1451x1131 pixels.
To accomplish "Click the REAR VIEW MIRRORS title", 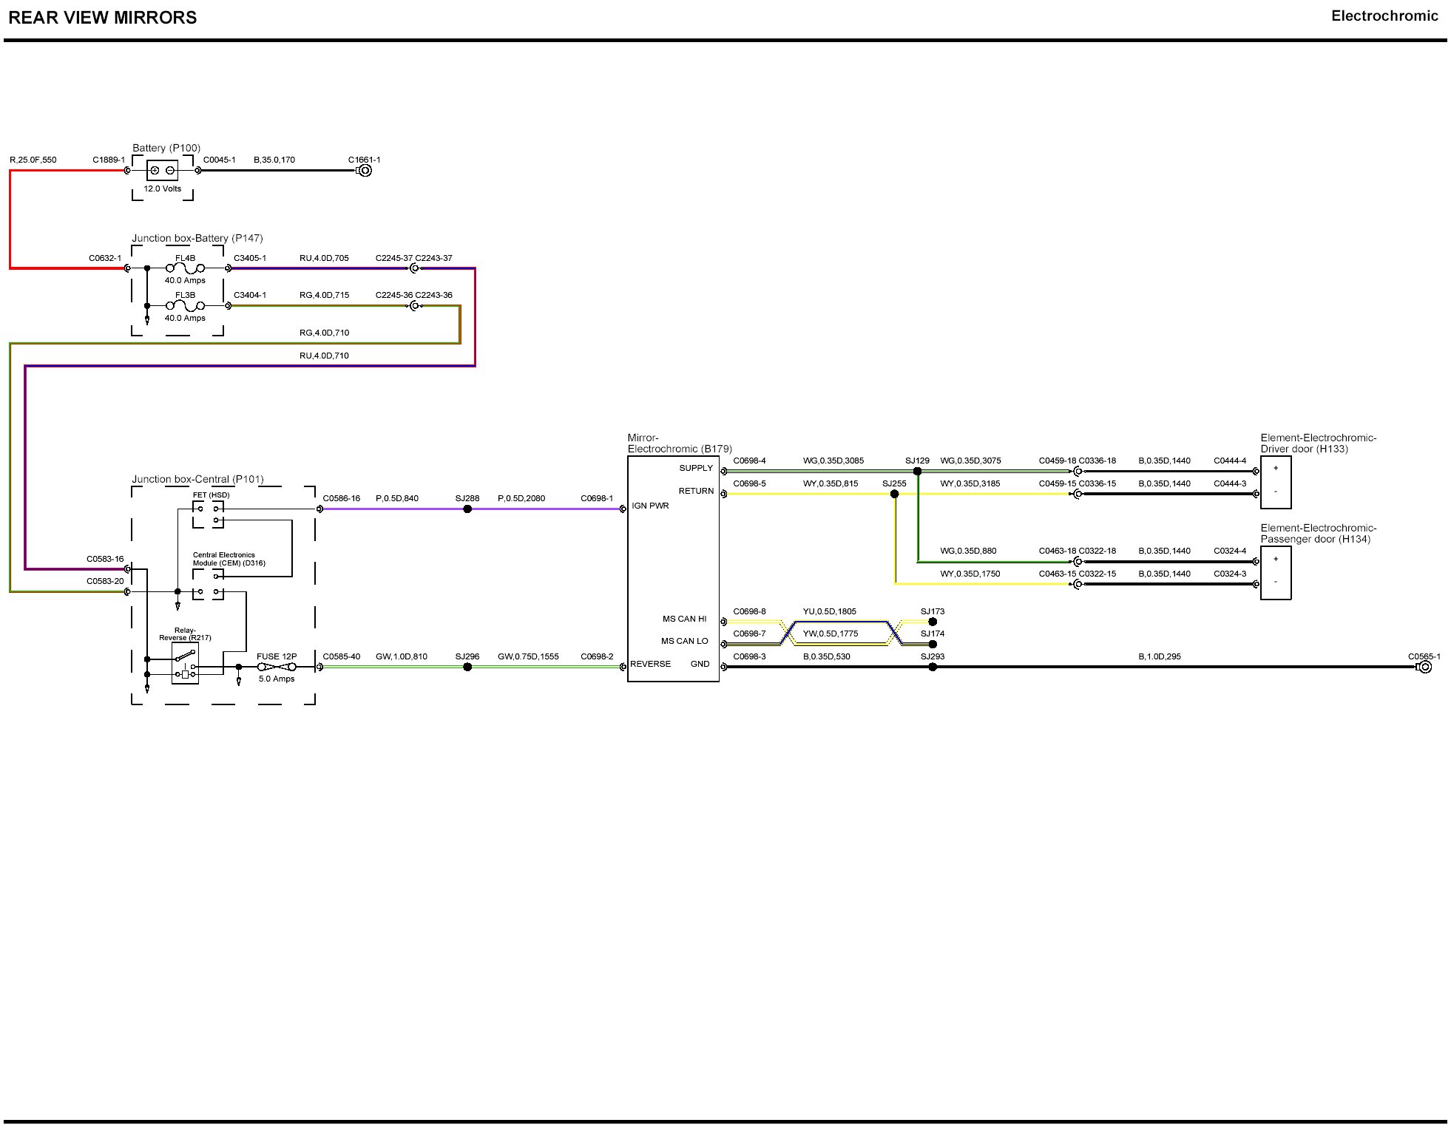I will [x=102, y=18].
